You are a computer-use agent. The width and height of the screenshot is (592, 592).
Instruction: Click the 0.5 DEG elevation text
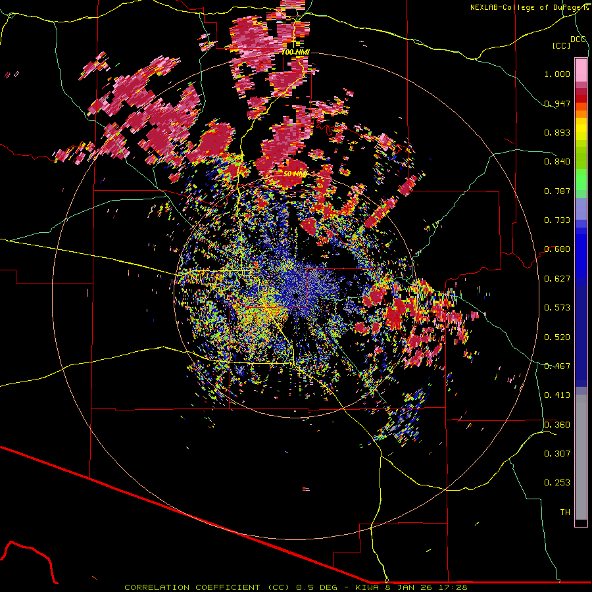click(x=316, y=587)
